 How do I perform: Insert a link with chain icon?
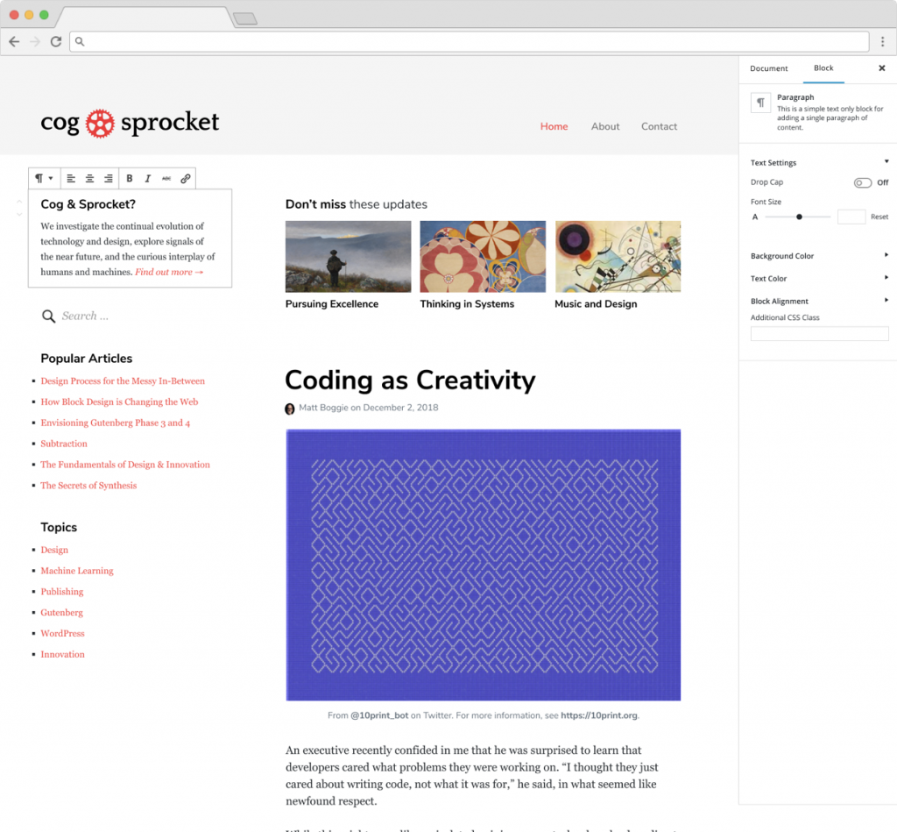186,179
